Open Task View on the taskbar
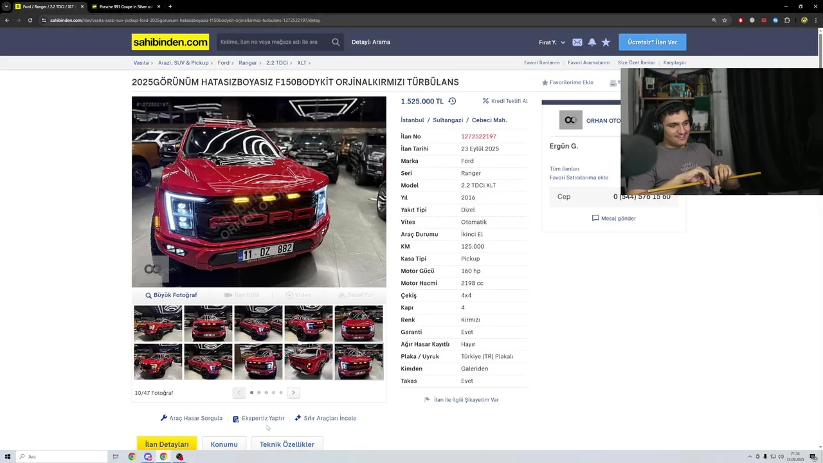This screenshot has width=823, height=463. tap(116, 457)
